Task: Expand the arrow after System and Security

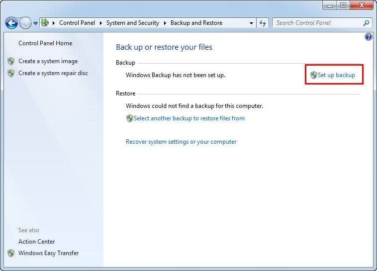Action: pyautogui.click(x=165, y=23)
